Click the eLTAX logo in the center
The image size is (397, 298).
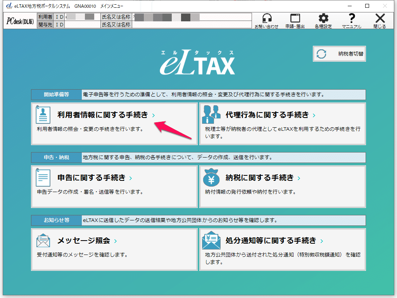click(x=197, y=62)
